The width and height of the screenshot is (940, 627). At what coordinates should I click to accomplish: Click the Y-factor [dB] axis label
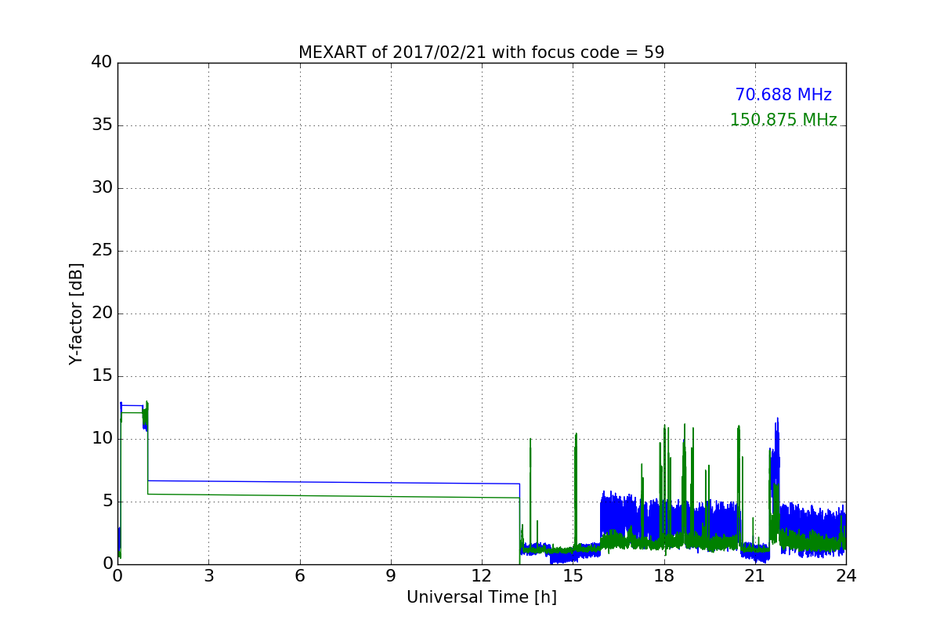point(76,313)
